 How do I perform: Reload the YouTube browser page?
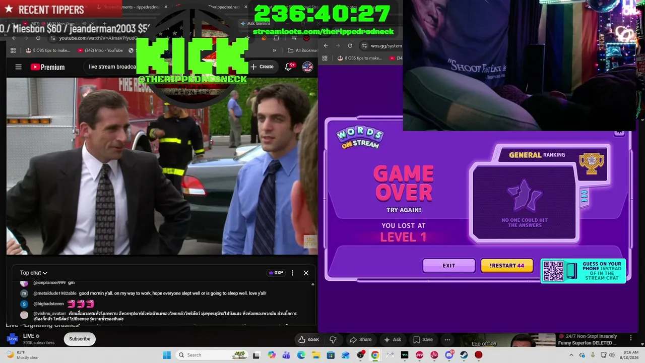tap(38, 38)
